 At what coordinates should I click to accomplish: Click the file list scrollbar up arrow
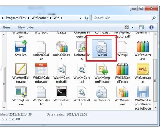[155, 34]
